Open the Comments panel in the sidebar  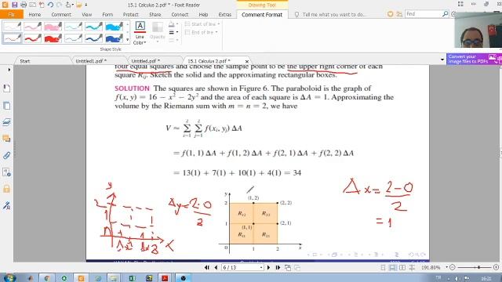7,139
